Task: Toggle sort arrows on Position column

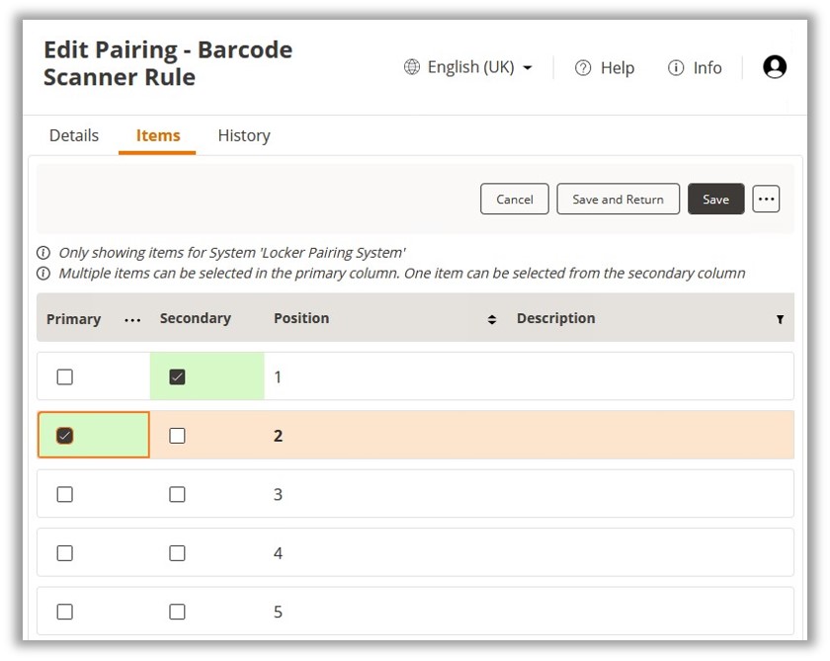Action: pos(492,319)
